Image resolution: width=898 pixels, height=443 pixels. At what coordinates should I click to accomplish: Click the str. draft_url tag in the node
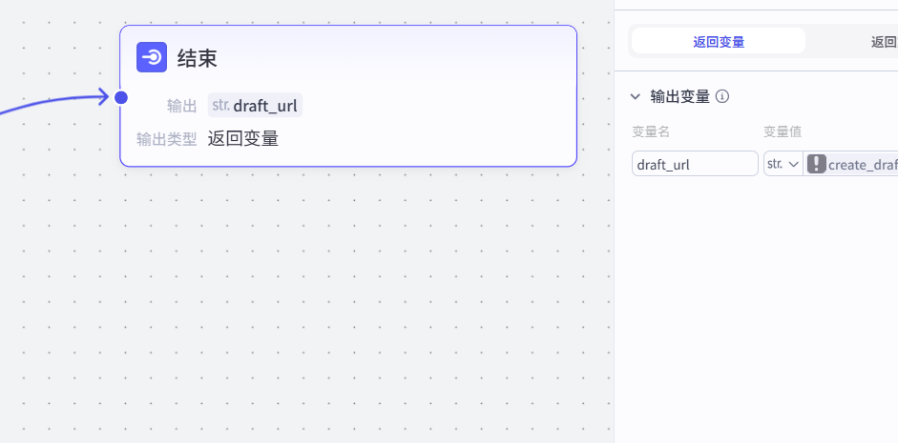click(256, 106)
